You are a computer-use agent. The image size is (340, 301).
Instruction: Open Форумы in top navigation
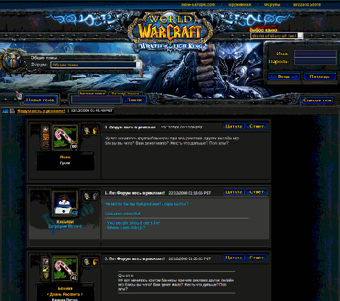point(272,5)
